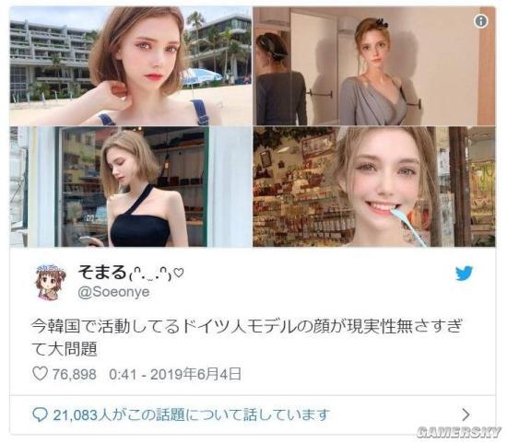Screen dimensions: 507x443
Task: Open the black halter top photo
Action: [130, 187]
